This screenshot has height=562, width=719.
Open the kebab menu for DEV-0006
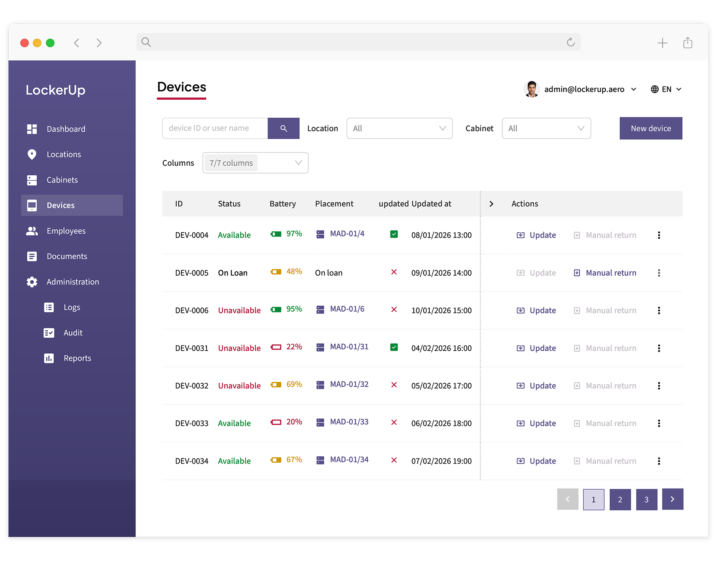click(659, 311)
